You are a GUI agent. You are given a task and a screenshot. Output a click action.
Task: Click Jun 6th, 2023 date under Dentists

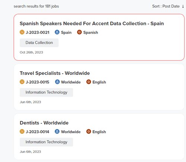click(x=31, y=152)
